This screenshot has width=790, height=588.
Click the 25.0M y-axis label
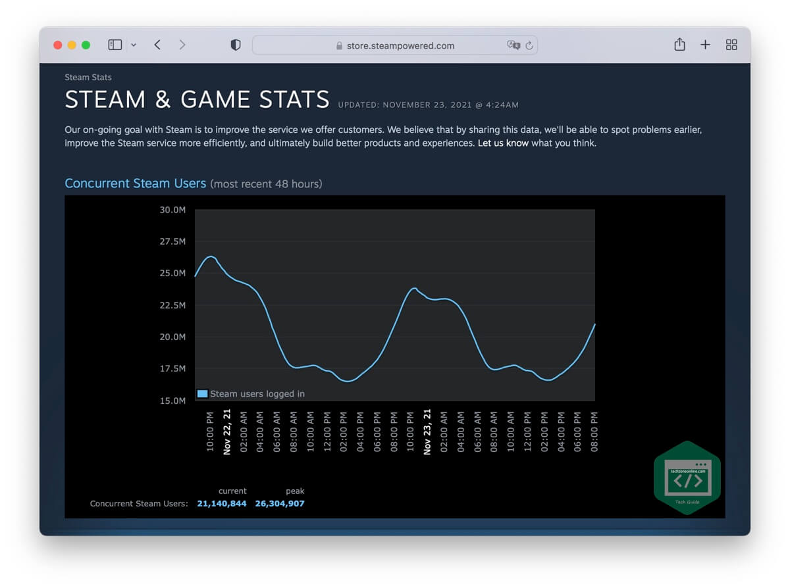click(x=172, y=273)
